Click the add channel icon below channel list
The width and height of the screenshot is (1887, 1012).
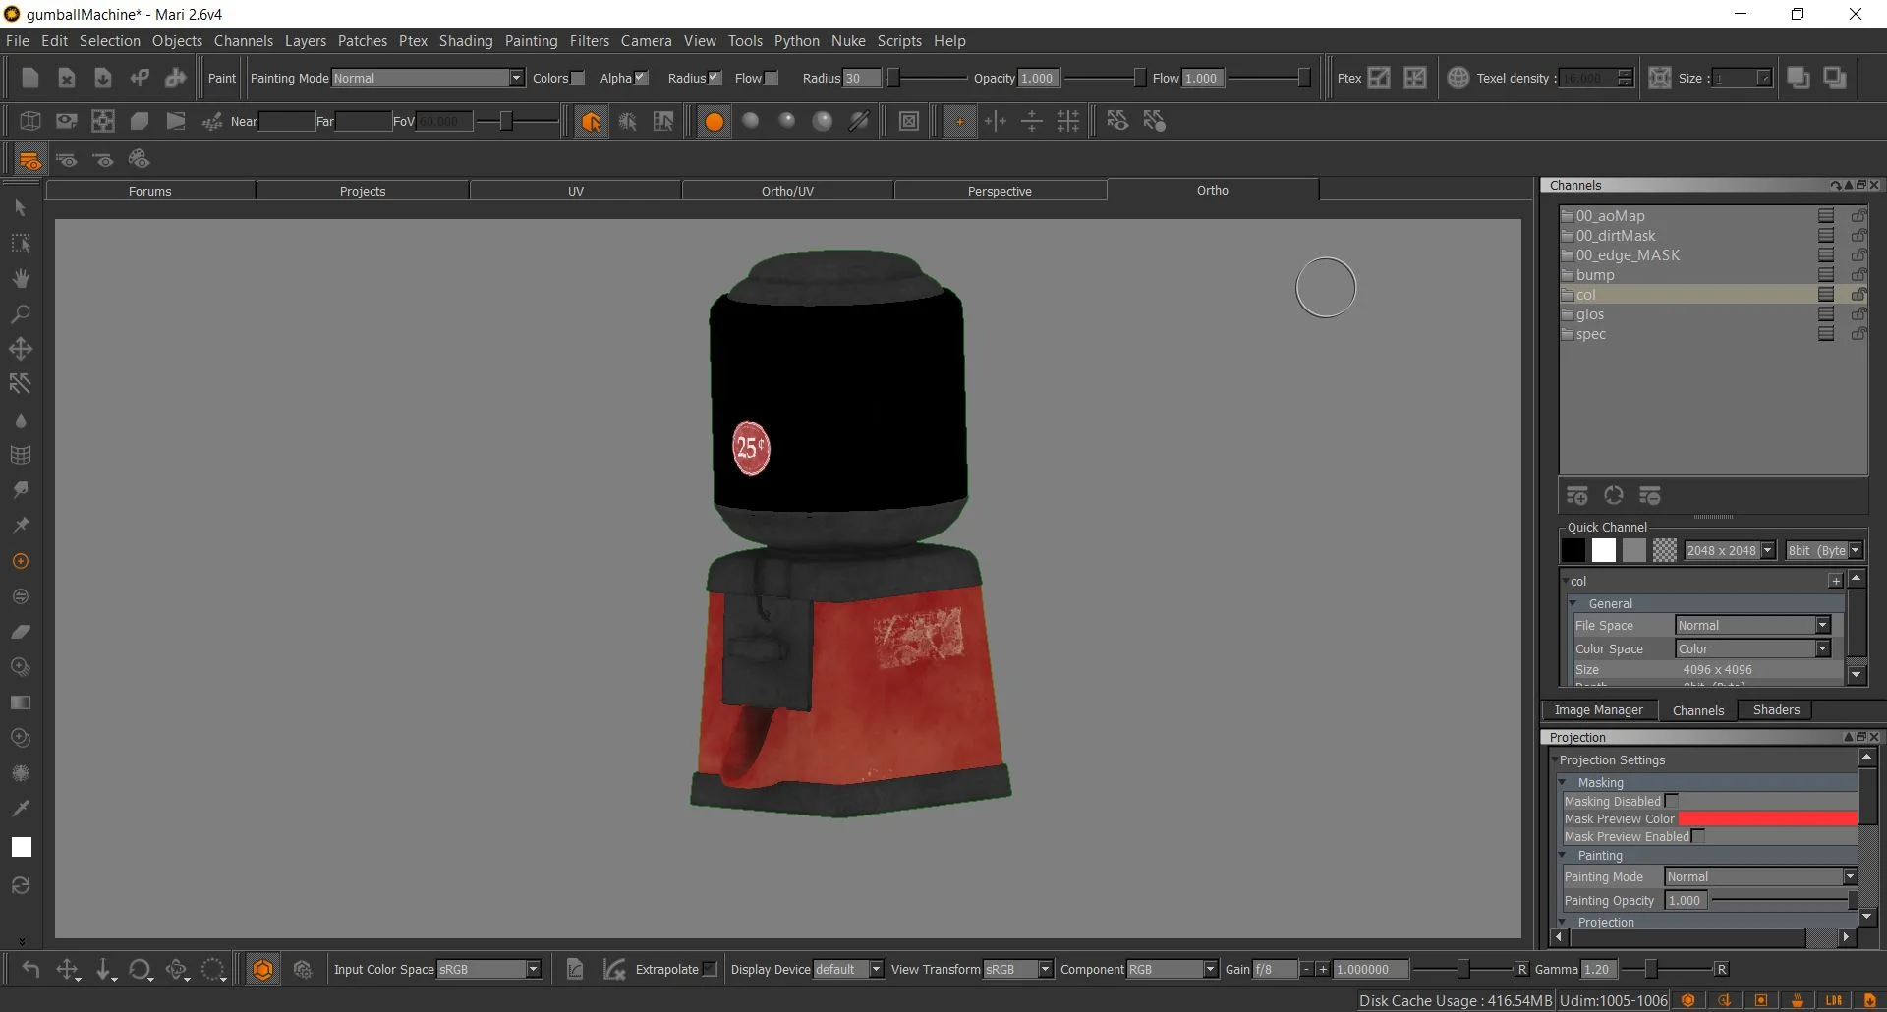click(x=1577, y=496)
